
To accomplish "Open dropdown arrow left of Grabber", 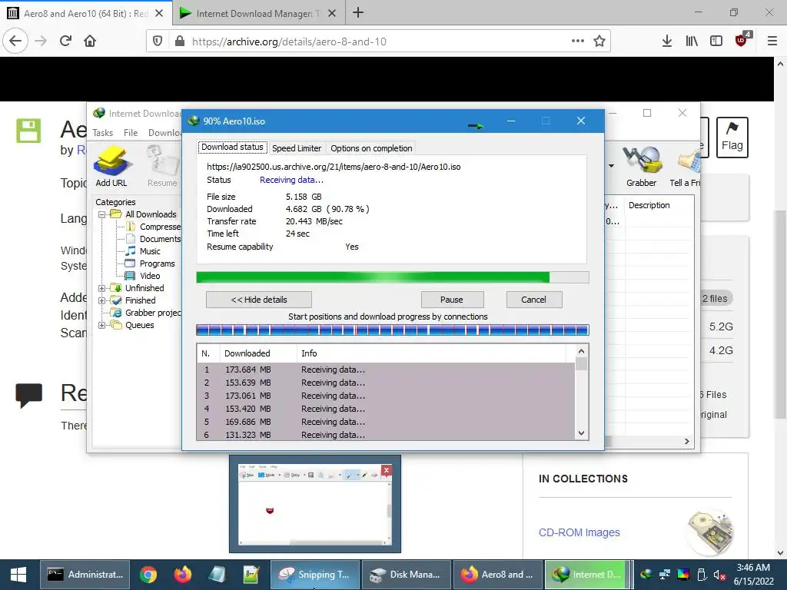I will click(611, 166).
